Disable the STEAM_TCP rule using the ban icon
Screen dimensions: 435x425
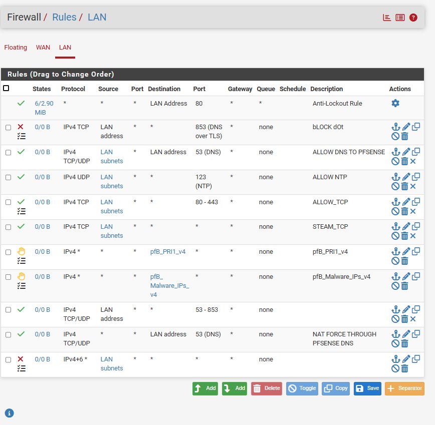pyautogui.click(x=395, y=236)
